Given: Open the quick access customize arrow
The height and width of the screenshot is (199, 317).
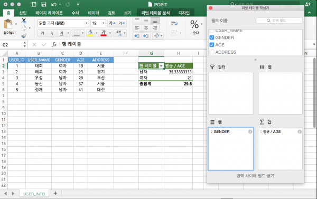Looking at the screenshot, I should tap(78, 4).
